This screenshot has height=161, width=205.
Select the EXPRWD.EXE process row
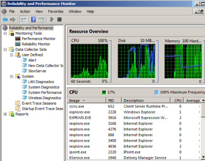[x=134, y=118]
